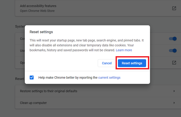Click the dialog's reset description paragraph

pos(87,45)
